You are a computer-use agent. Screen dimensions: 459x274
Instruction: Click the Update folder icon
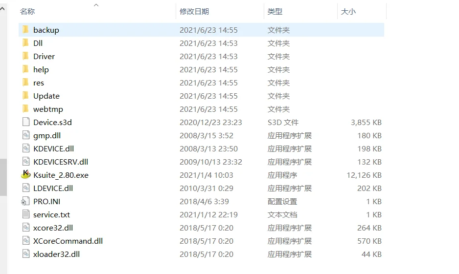26,96
